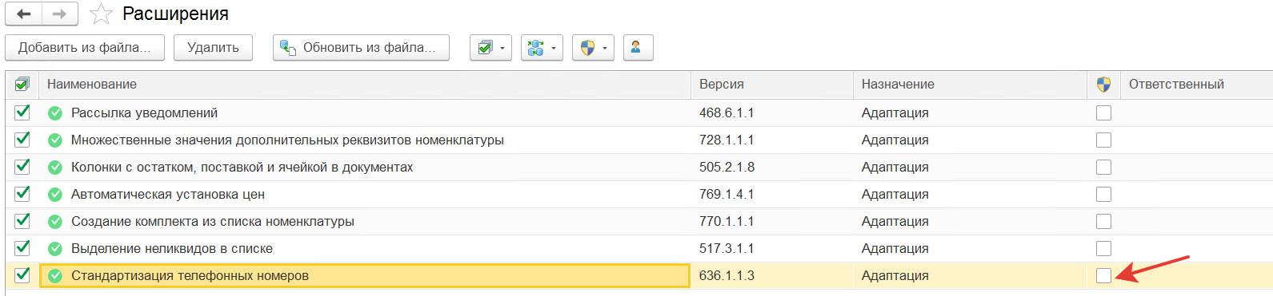Go forward with the right arrow button
Image resolution: width=1273 pixels, height=296 pixels.
tap(60, 14)
